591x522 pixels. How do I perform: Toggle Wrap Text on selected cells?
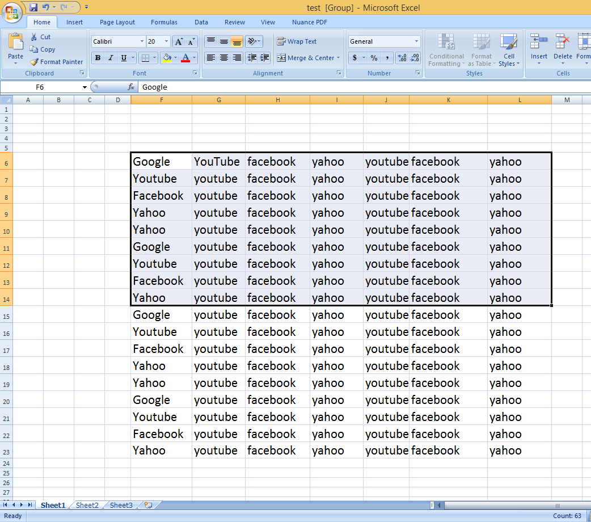click(x=297, y=41)
